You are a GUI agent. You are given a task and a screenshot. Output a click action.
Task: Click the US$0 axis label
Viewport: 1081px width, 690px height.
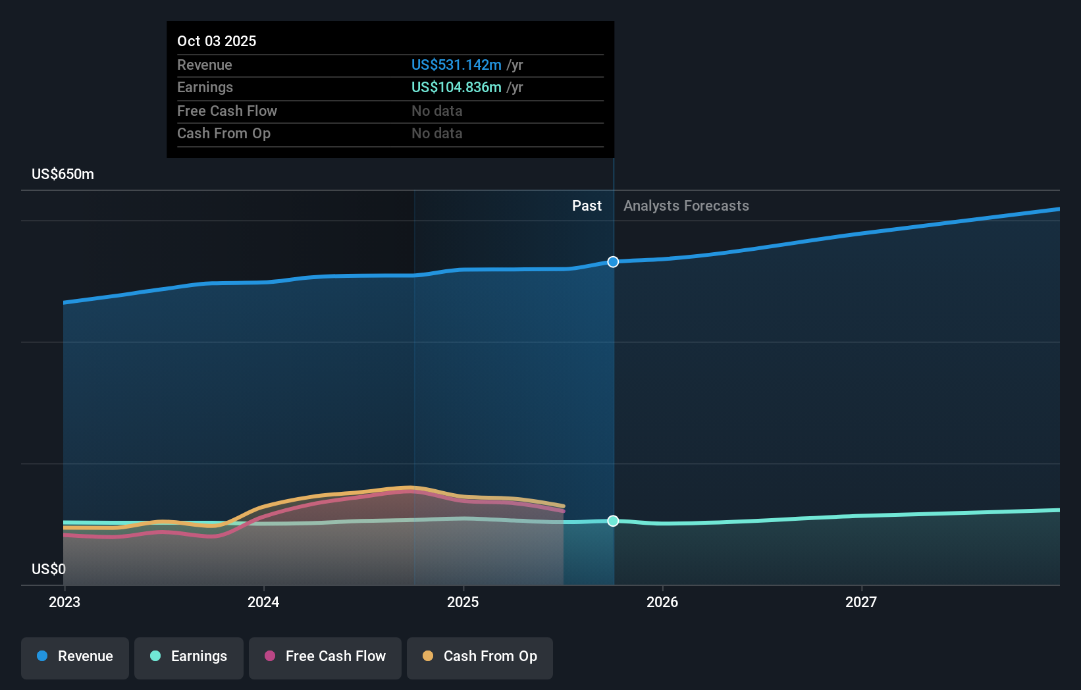[49, 569]
